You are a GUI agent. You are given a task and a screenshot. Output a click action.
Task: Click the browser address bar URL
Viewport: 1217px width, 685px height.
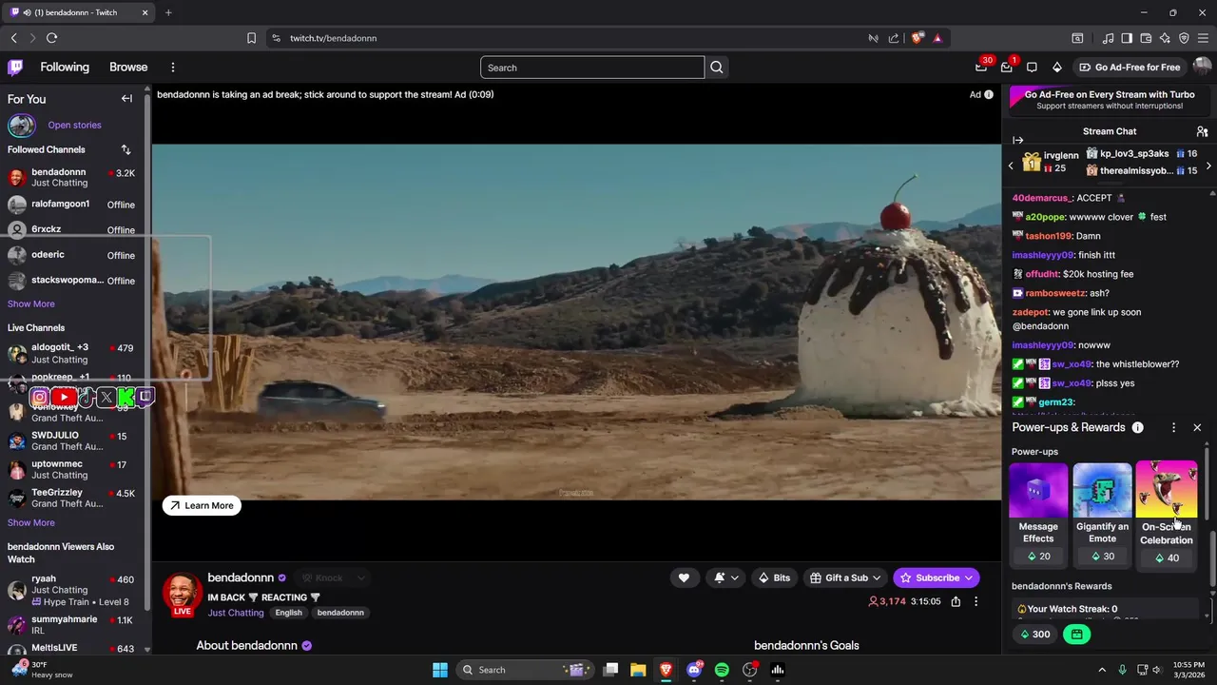pyautogui.click(x=333, y=38)
